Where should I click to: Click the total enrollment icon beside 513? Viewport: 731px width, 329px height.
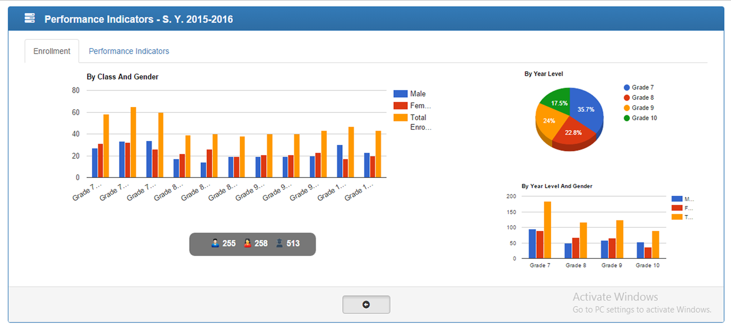pyautogui.click(x=279, y=243)
